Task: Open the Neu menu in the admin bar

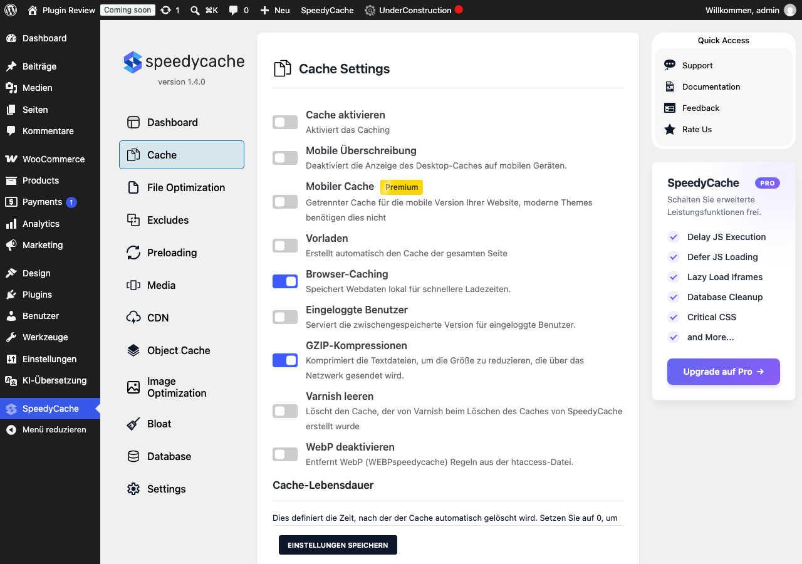Action: [x=275, y=10]
